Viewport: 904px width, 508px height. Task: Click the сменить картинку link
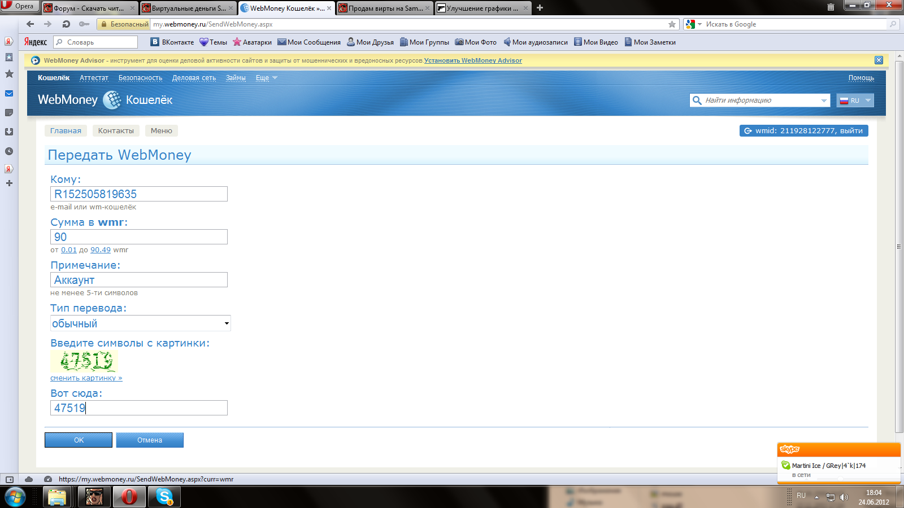pyautogui.click(x=86, y=378)
